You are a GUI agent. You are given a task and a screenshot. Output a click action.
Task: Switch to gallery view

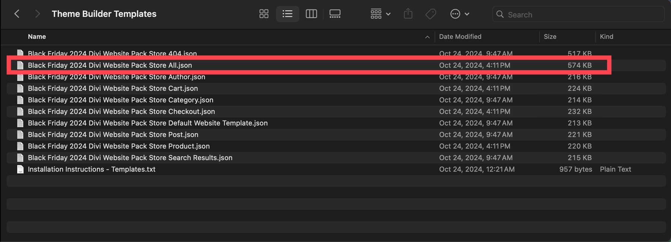[x=335, y=14]
